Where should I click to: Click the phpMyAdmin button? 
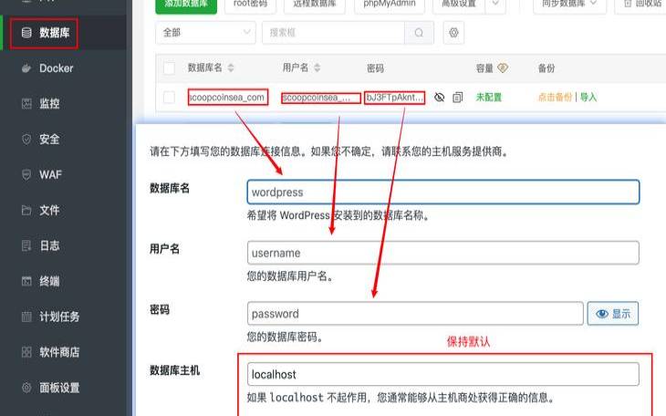tap(390, 5)
